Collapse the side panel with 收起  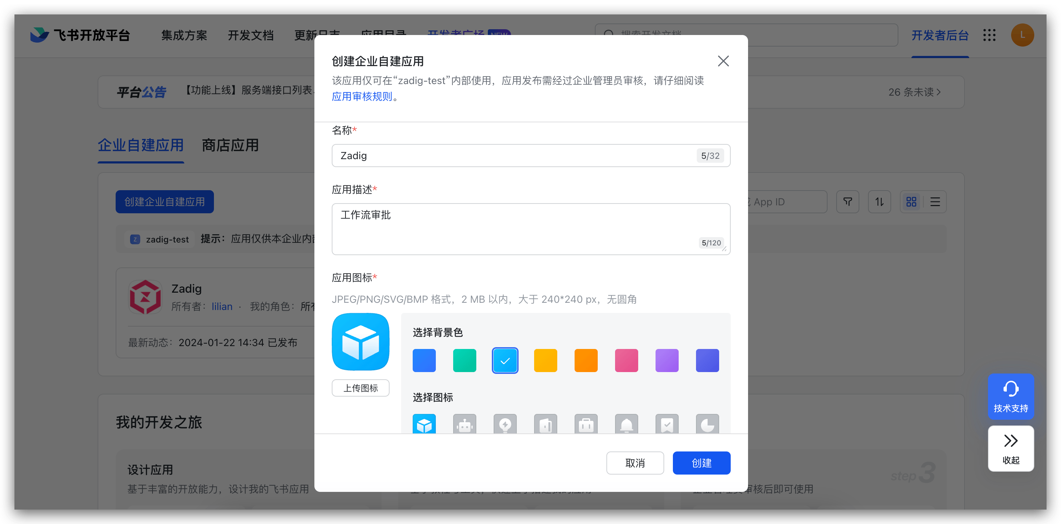[1010, 448]
